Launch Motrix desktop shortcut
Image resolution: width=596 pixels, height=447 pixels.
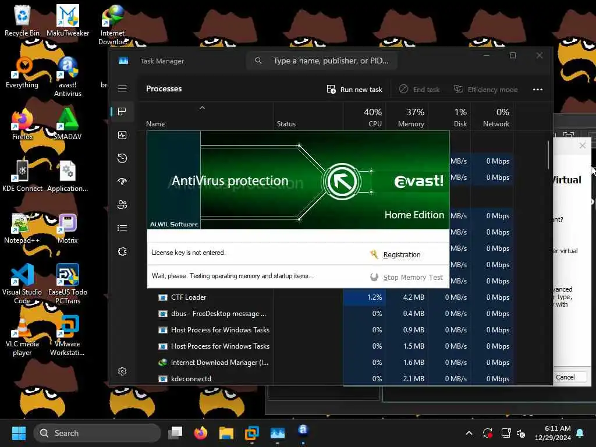[68, 228]
